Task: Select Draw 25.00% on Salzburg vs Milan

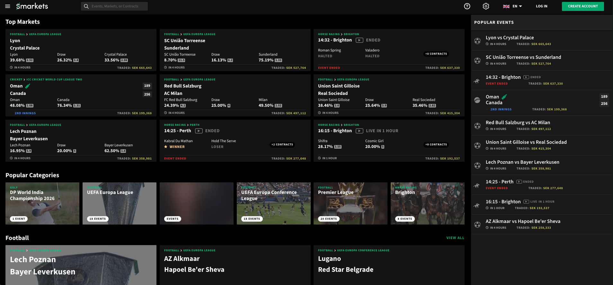Action: pos(221,103)
